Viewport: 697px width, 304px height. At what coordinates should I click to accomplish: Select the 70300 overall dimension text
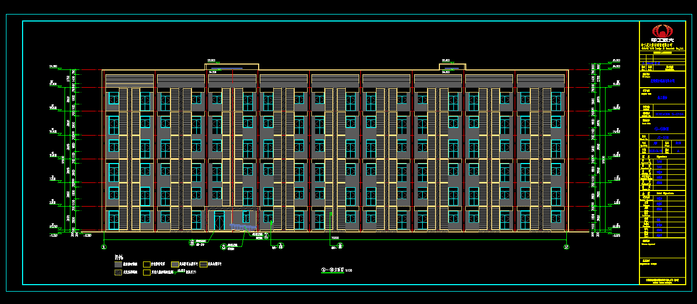coord(335,237)
